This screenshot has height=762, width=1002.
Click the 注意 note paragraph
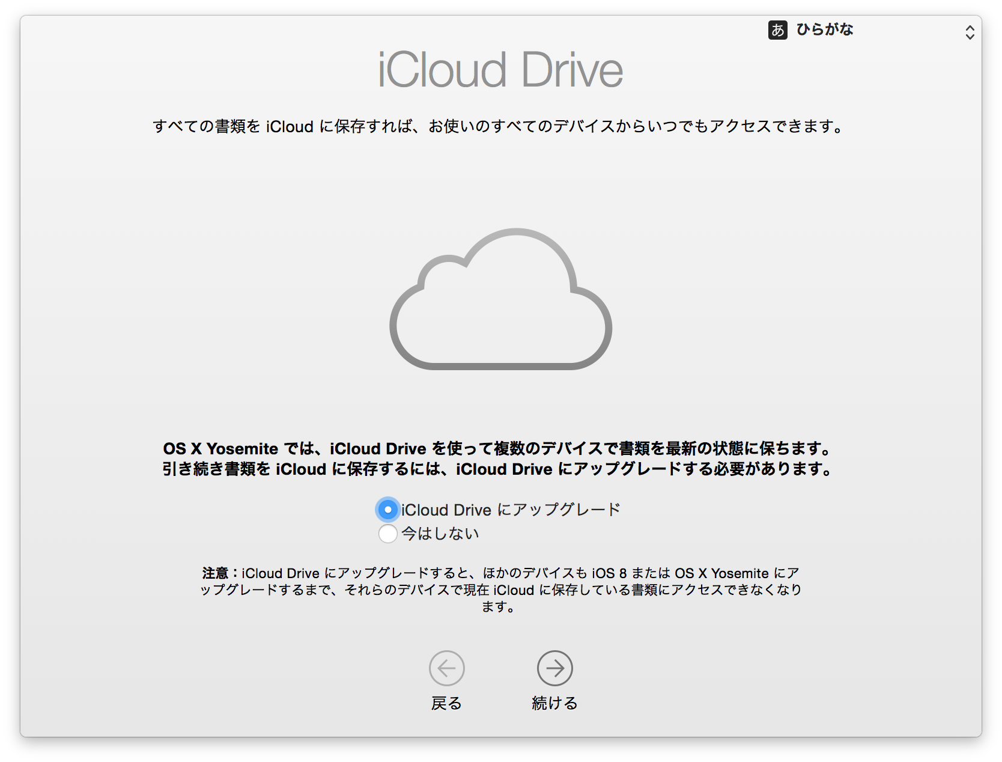(500, 590)
